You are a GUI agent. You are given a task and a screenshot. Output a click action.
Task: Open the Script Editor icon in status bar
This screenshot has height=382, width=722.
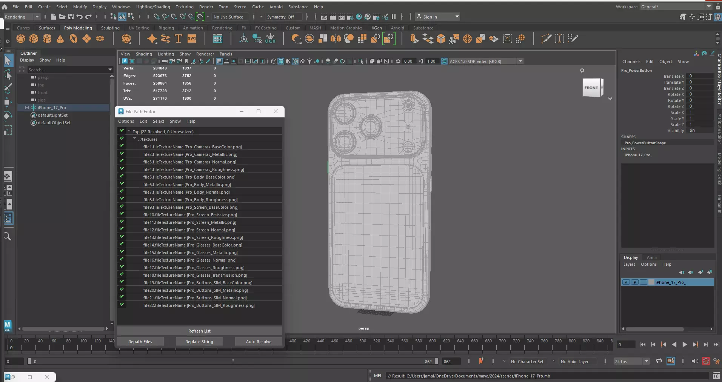click(716, 376)
